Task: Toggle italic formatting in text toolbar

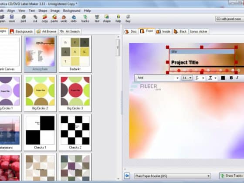Action: coord(237,78)
